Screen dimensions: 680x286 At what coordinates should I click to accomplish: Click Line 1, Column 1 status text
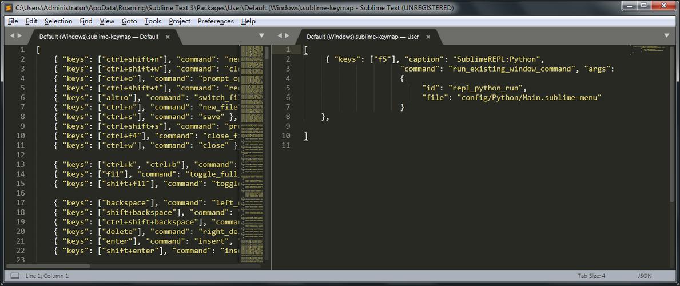(x=47, y=276)
